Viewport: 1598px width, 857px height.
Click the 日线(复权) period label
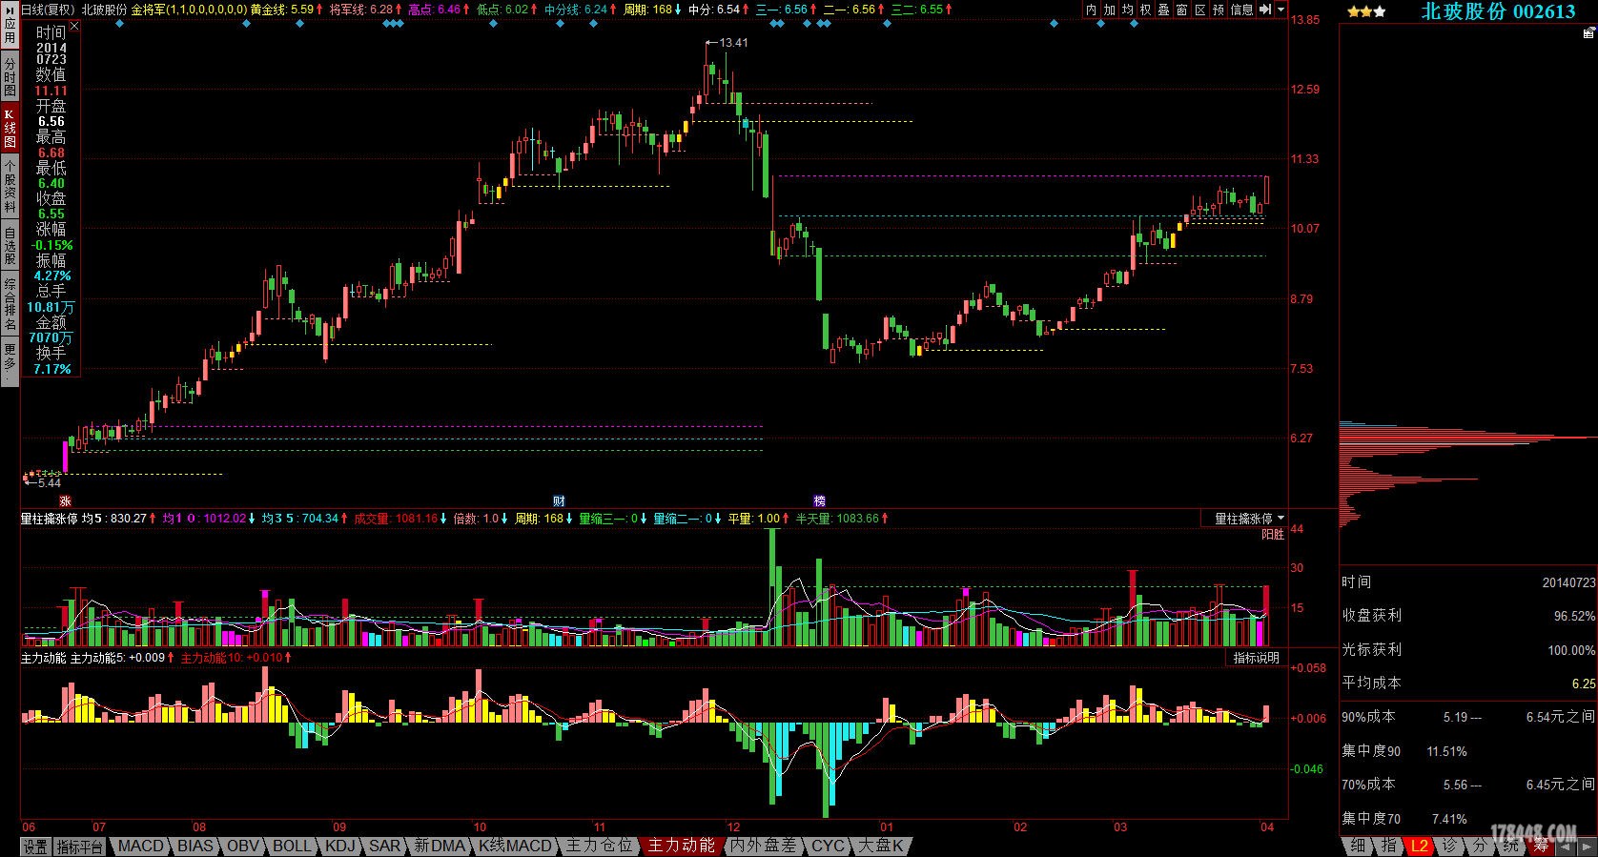pos(48,10)
